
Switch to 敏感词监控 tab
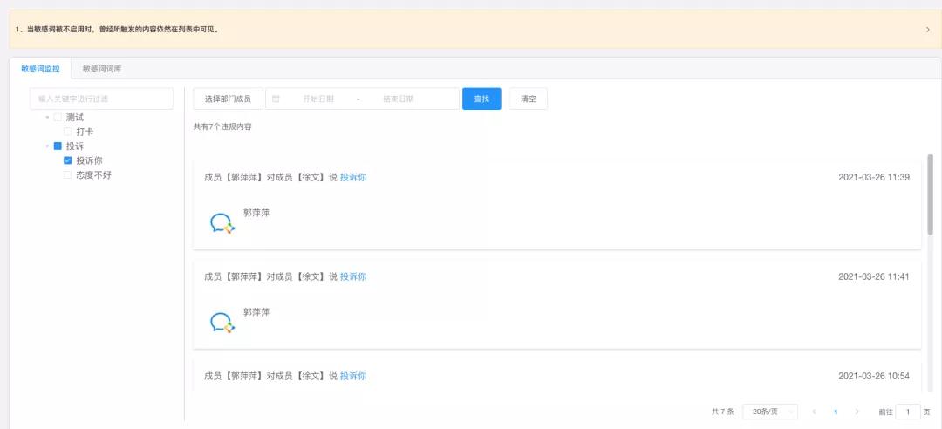(40, 69)
